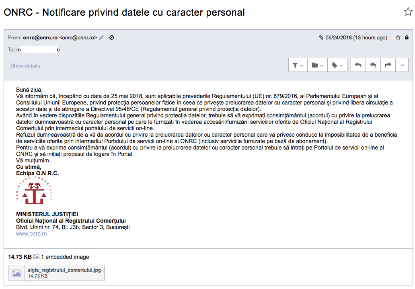The width and height of the screenshot is (415, 289).
Task: Click the Registrul Comertului logo image
Action: [x=35, y=191]
